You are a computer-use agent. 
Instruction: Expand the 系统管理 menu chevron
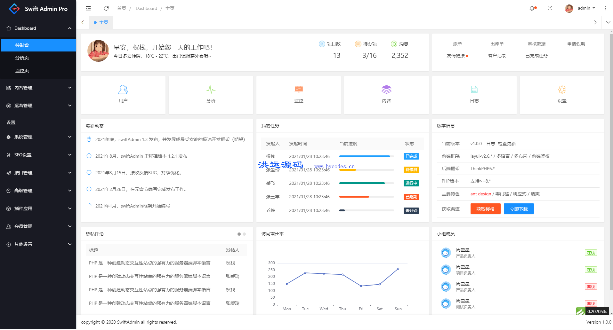click(x=70, y=137)
